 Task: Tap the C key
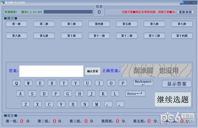click(x=49, y=104)
